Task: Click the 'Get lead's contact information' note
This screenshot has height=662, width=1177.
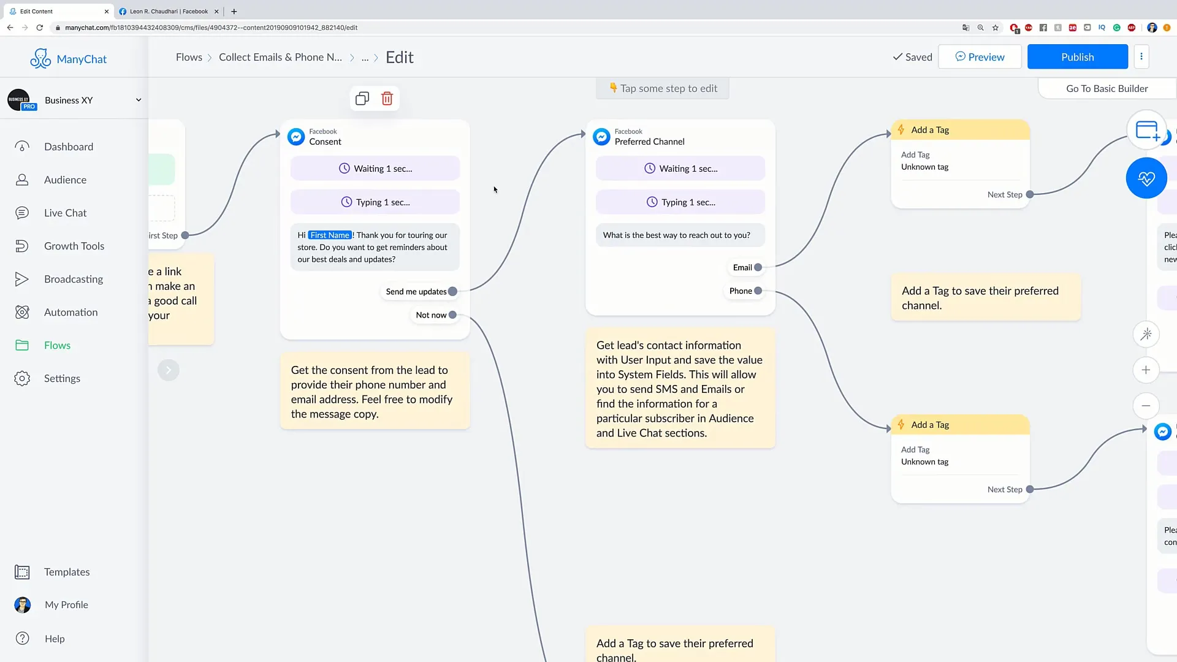Action: (680, 389)
